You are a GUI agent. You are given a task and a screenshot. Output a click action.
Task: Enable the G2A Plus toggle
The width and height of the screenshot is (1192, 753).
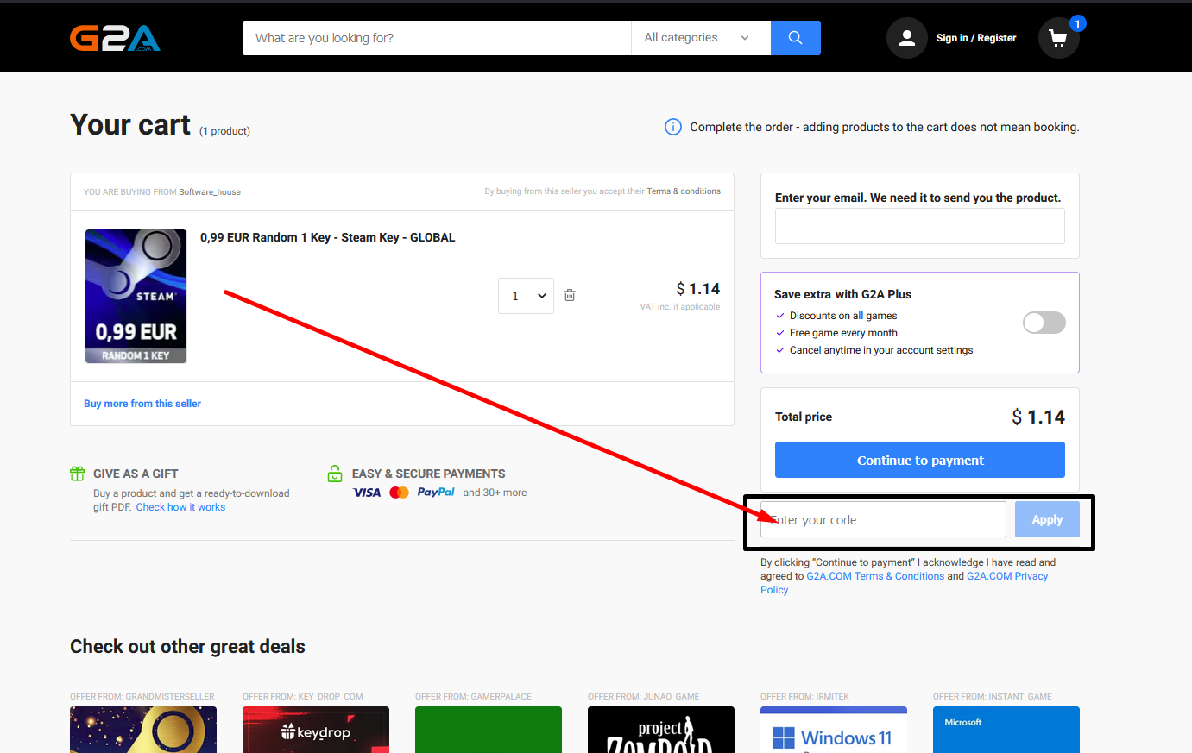coord(1044,323)
